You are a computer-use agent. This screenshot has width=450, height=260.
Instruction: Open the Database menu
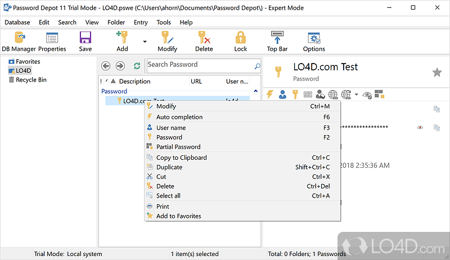tap(17, 23)
